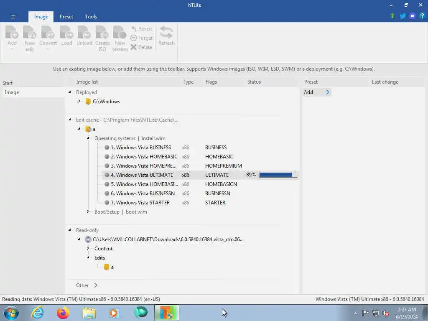Open Windows Explorer from taskbar
Screen dimensions: 428x321
pos(89,313)
